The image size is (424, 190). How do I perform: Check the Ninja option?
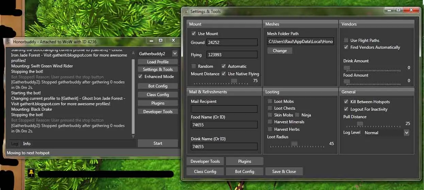pyautogui.click(x=297, y=115)
